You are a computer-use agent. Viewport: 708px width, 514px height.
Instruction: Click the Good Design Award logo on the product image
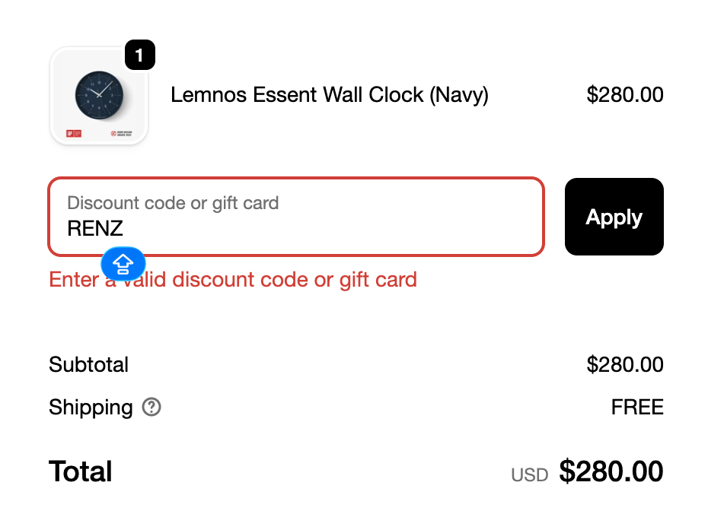pyautogui.click(x=122, y=134)
